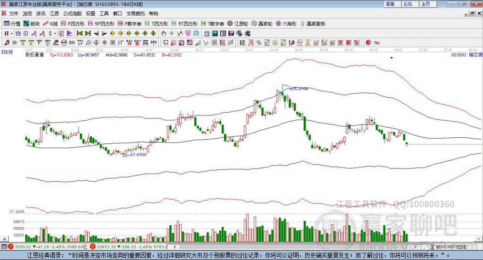Click the brain-shaped icon in toolbar

[x=196, y=34]
